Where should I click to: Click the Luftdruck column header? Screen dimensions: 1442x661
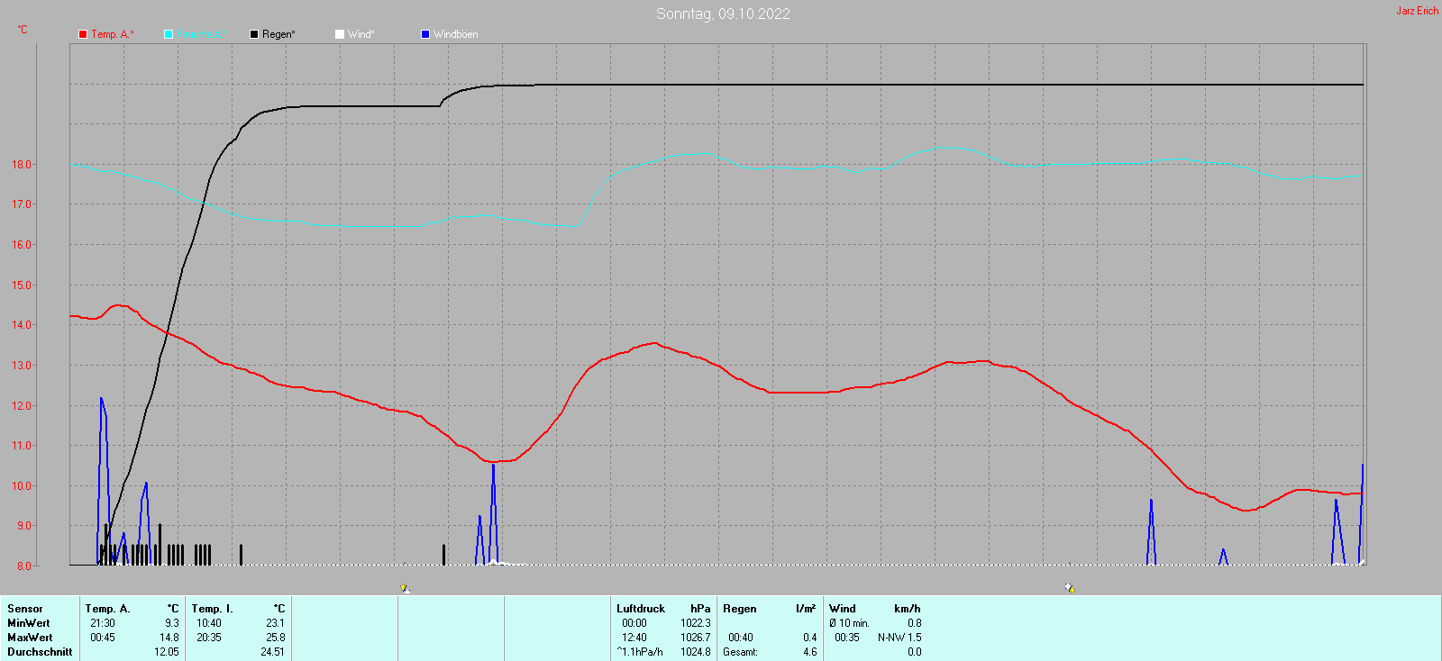(641, 609)
